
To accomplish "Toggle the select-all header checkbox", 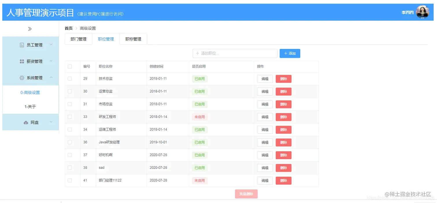I will [x=70, y=67].
